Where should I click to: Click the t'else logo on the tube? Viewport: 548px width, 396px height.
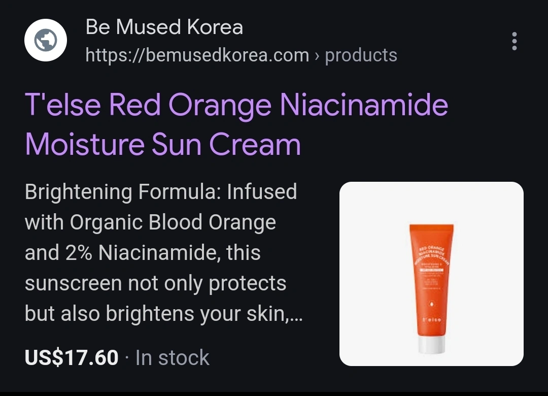pos(432,320)
